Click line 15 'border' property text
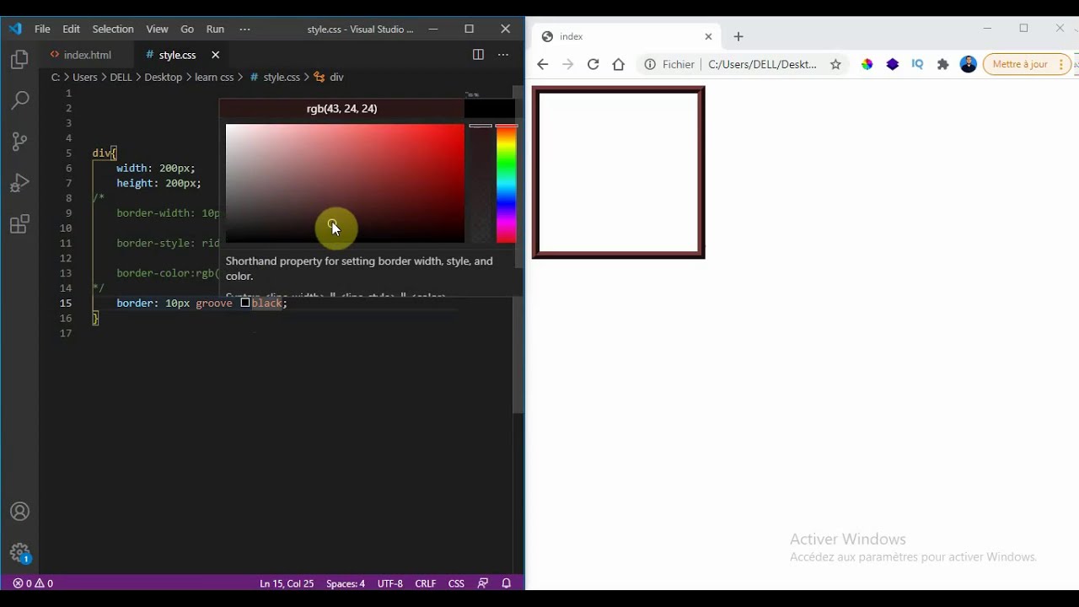1079x607 pixels. click(137, 303)
